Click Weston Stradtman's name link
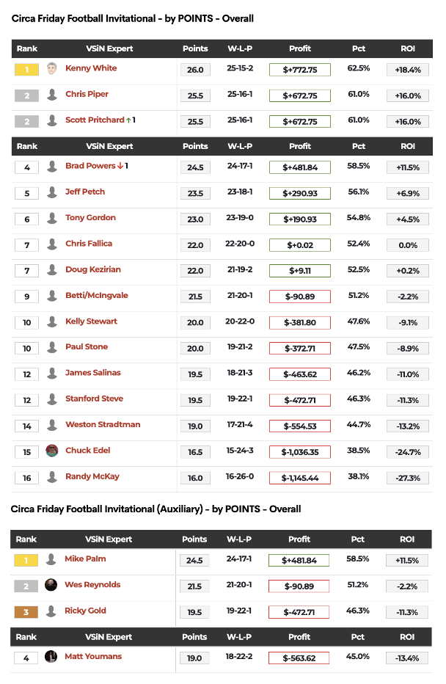This screenshot has width=446, height=684. point(103,425)
